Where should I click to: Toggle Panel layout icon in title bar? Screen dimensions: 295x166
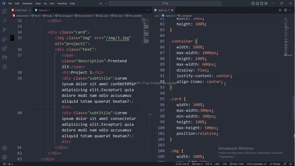click(x=257, y=3)
